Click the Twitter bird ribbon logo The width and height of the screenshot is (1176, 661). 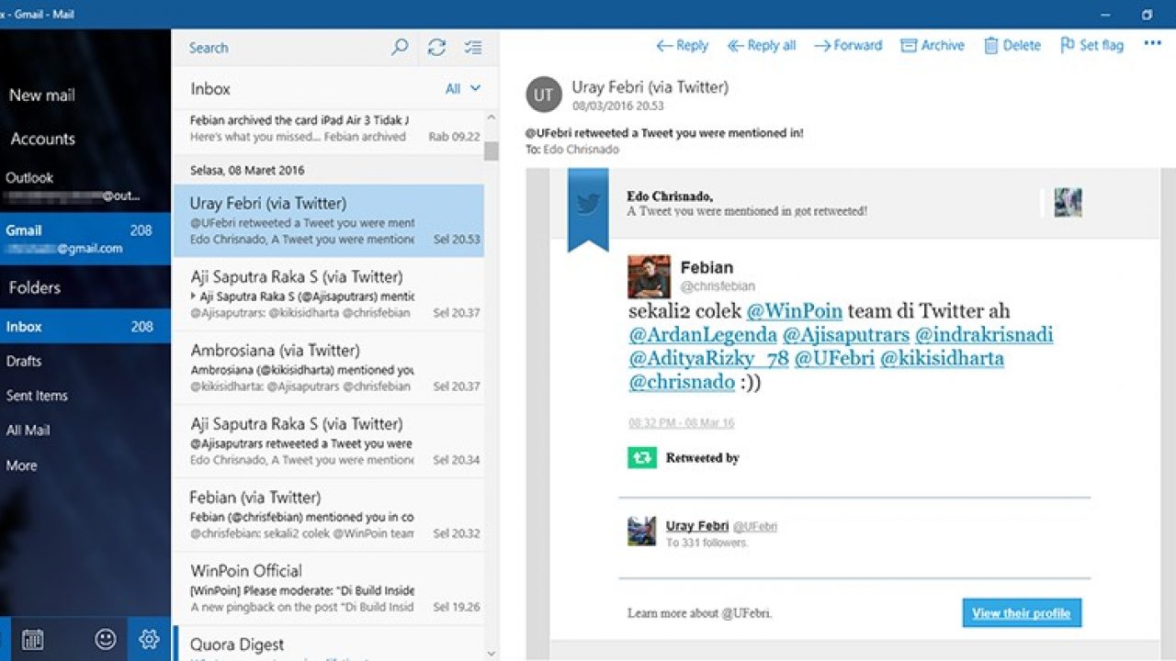tap(588, 204)
